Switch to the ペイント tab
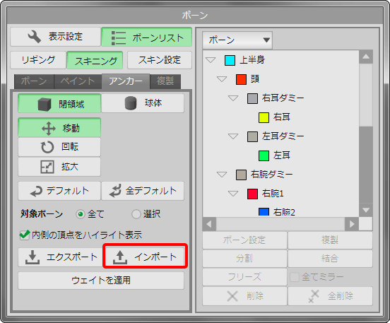 coord(78,81)
